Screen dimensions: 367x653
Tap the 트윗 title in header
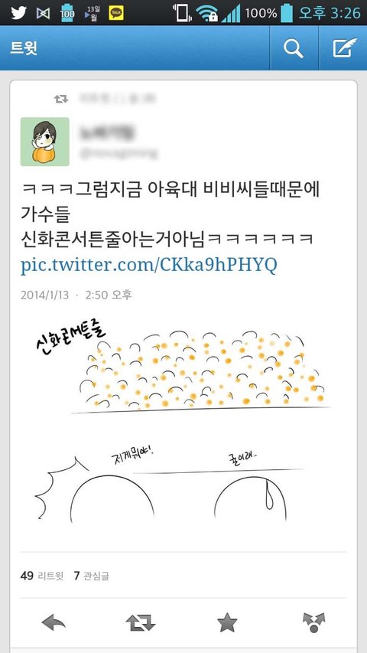point(24,48)
